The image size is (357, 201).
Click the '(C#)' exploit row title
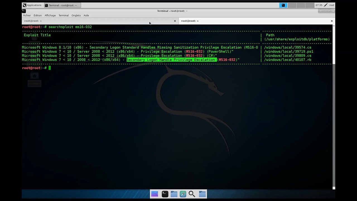pos(119,56)
